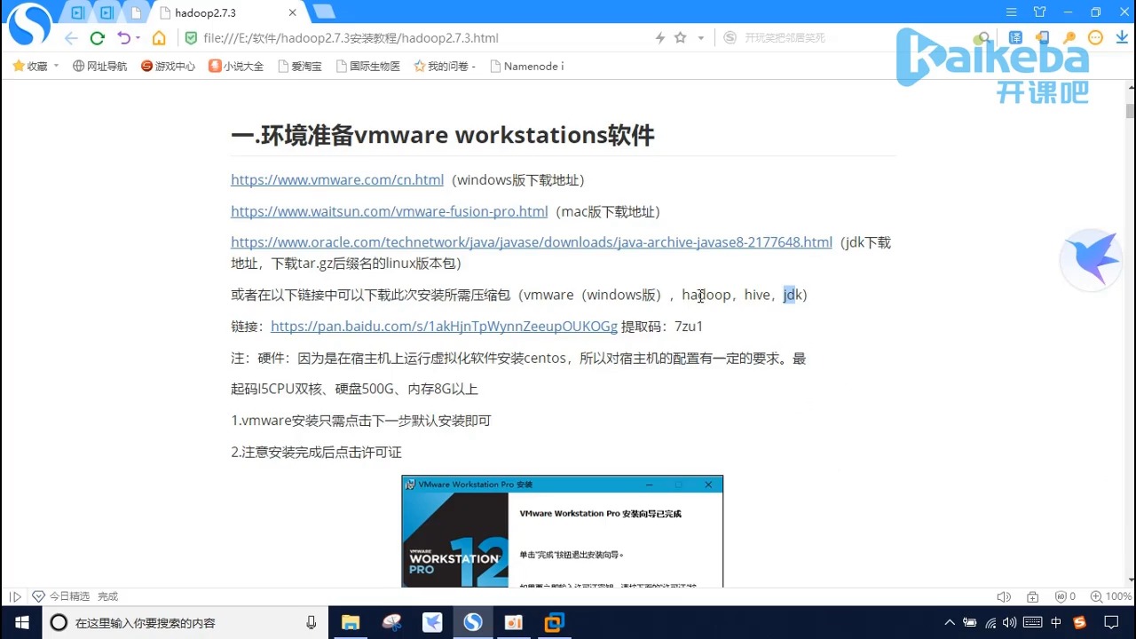This screenshot has height=639, width=1136.
Task: Open the translate extension icon
Action: [1015, 38]
